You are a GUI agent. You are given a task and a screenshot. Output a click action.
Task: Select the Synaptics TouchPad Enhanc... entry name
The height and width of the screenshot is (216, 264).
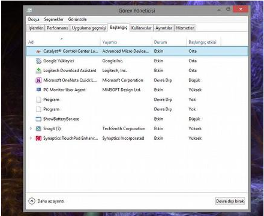(x=71, y=138)
